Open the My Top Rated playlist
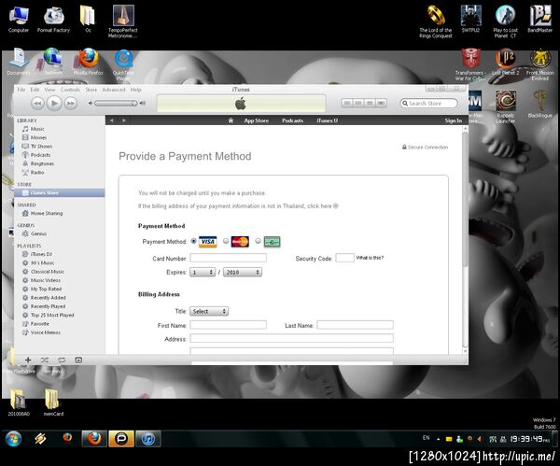 click(46, 289)
